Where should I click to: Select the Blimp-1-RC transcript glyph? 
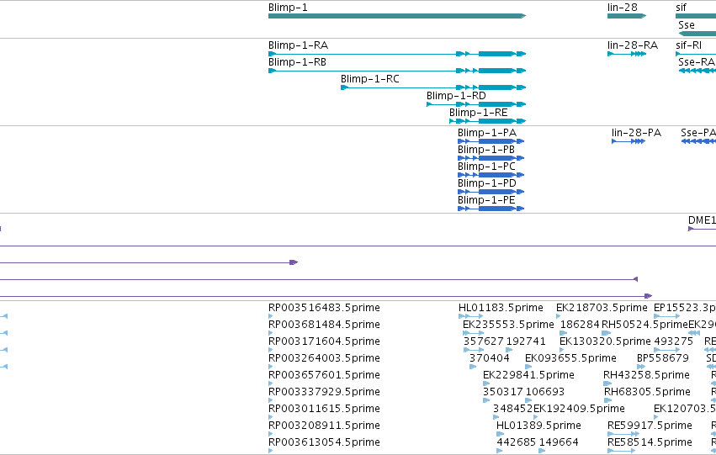click(x=433, y=87)
